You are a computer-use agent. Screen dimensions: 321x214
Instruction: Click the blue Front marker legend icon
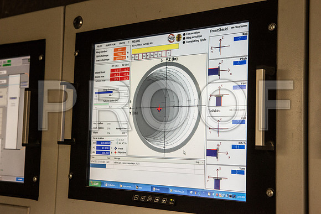(116, 148)
